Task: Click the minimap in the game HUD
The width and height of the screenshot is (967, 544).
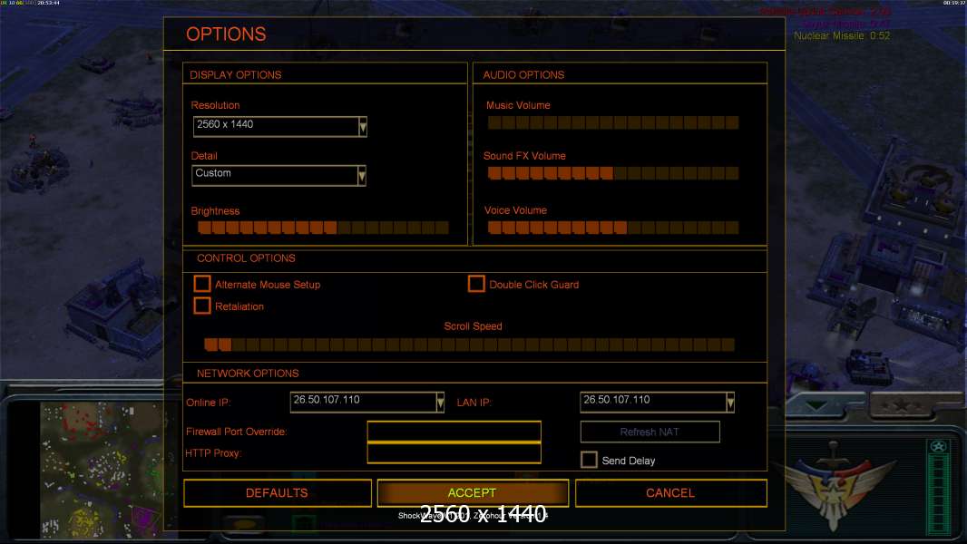Action: pyautogui.click(x=103, y=470)
